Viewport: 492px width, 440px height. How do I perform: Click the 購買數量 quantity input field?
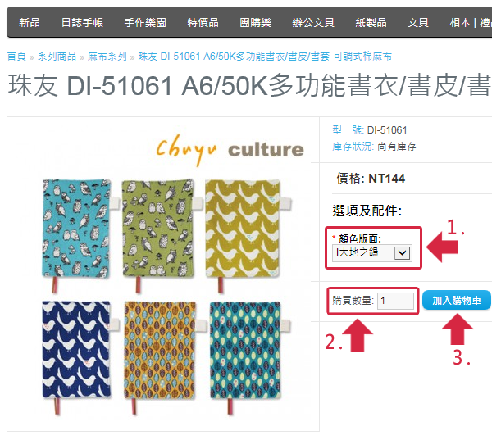[x=395, y=301]
